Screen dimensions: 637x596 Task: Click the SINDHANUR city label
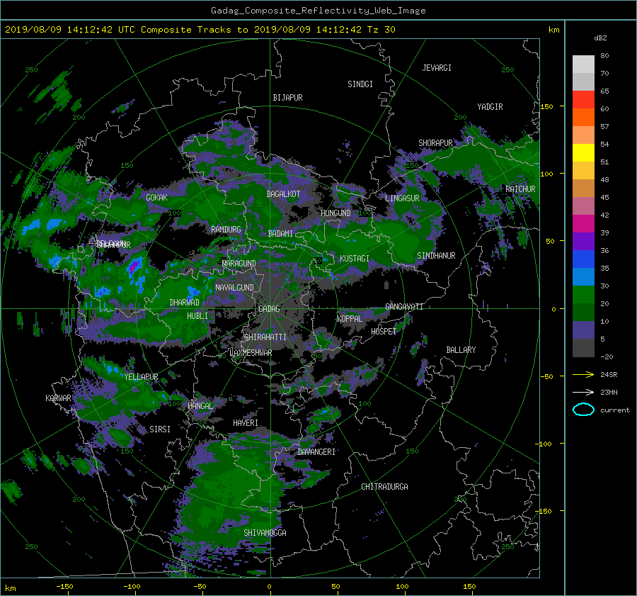pyautogui.click(x=436, y=256)
